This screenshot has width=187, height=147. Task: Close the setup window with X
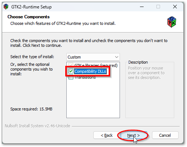coord(175,7)
